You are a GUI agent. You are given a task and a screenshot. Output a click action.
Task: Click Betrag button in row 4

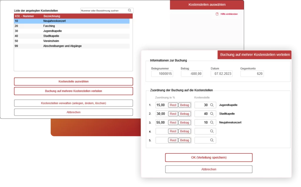(x=185, y=131)
